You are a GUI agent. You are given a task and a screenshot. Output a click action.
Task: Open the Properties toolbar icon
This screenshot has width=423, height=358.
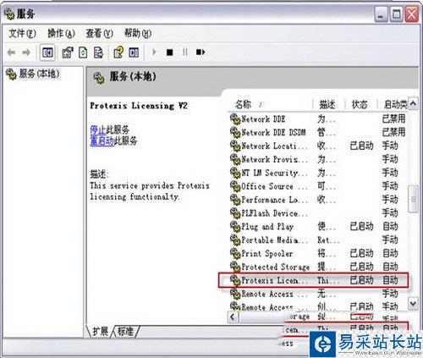pyautogui.click(x=68, y=52)
